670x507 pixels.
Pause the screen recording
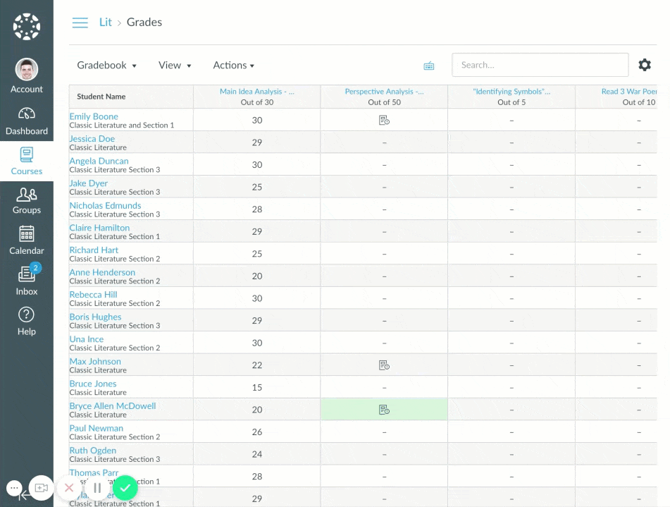pyautogui.click(x=97, y=487)
